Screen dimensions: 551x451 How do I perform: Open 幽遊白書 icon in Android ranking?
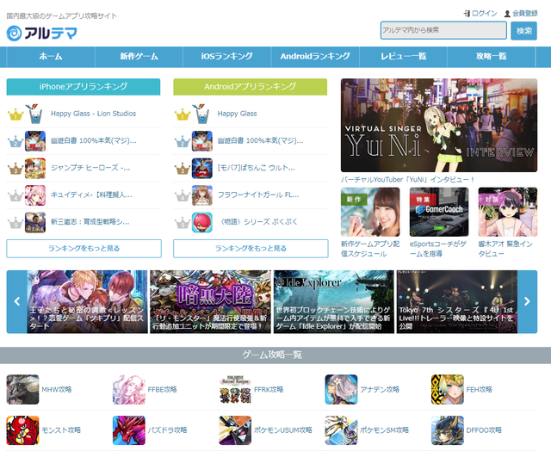click(x=202, y=141)
